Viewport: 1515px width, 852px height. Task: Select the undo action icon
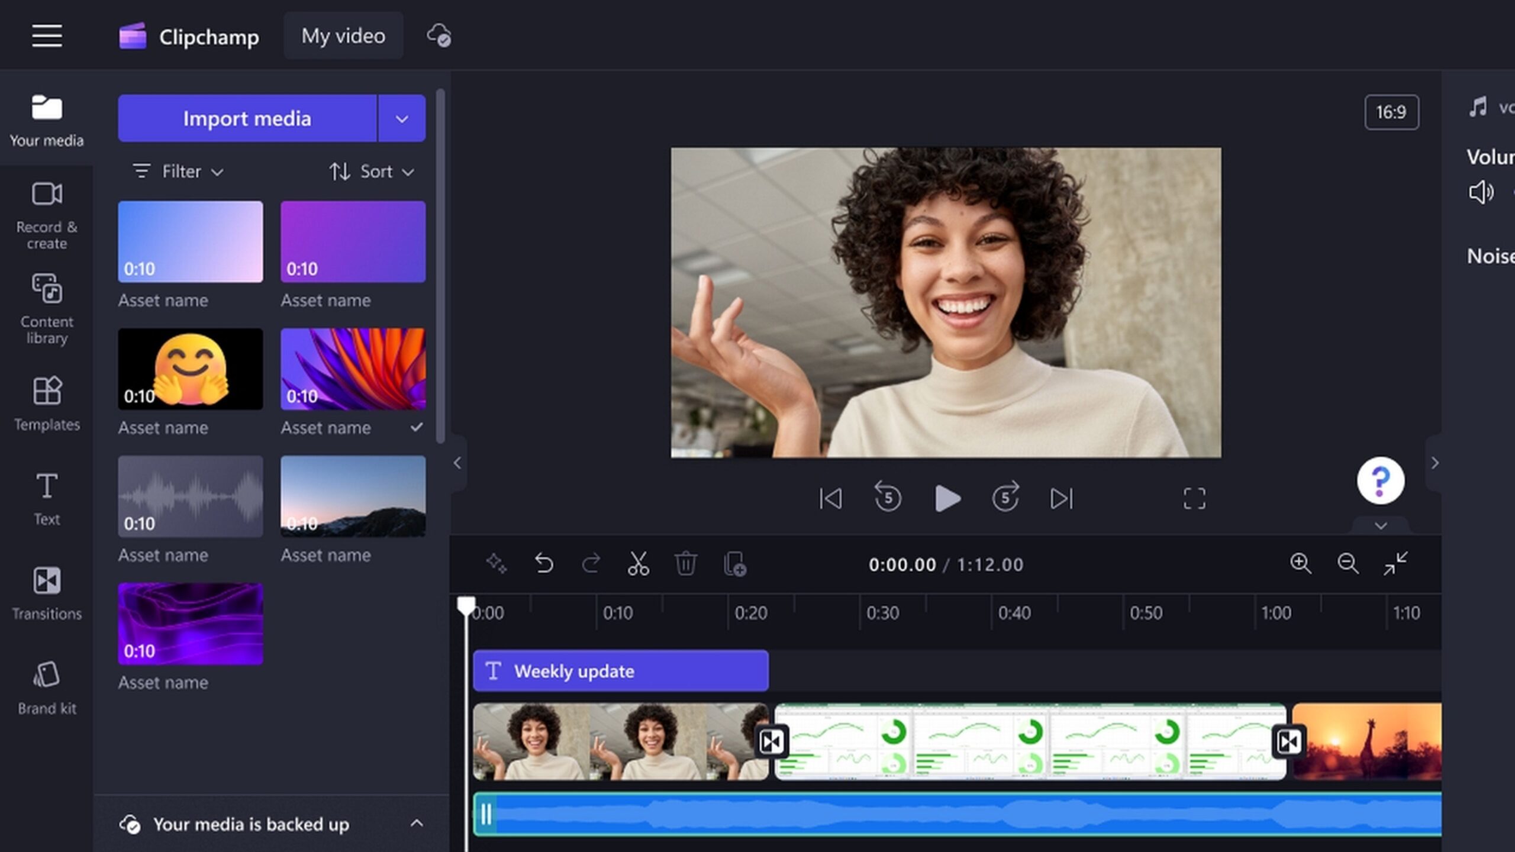pyautogui.click(x=544, y=564)
